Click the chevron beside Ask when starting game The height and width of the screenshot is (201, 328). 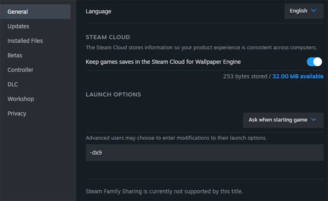[313, 120]
